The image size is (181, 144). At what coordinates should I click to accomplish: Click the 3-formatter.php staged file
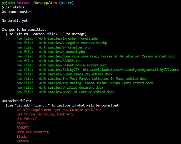pyautogui.click(x=64, y=47)
